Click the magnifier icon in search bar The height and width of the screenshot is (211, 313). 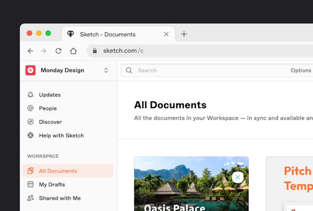click(x=129, y=70)
